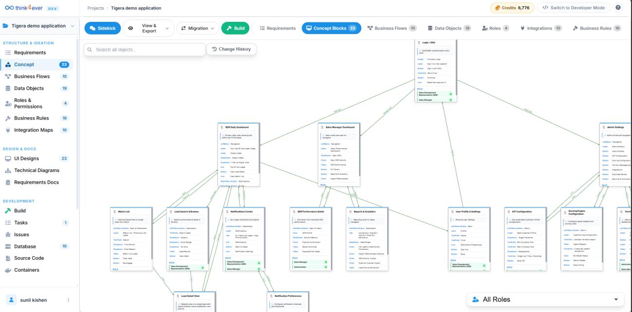
Task: Switch to the Data Objects tab
Action: pos(450,28)
